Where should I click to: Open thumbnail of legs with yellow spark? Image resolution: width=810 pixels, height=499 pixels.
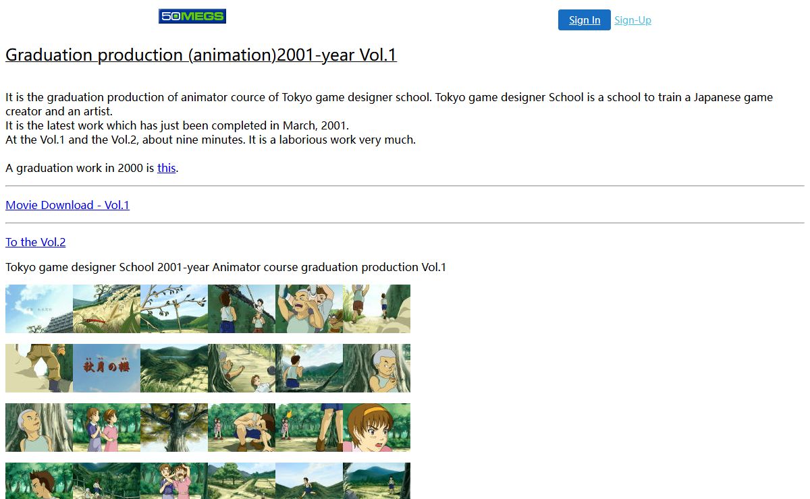(x=309, y=428)
